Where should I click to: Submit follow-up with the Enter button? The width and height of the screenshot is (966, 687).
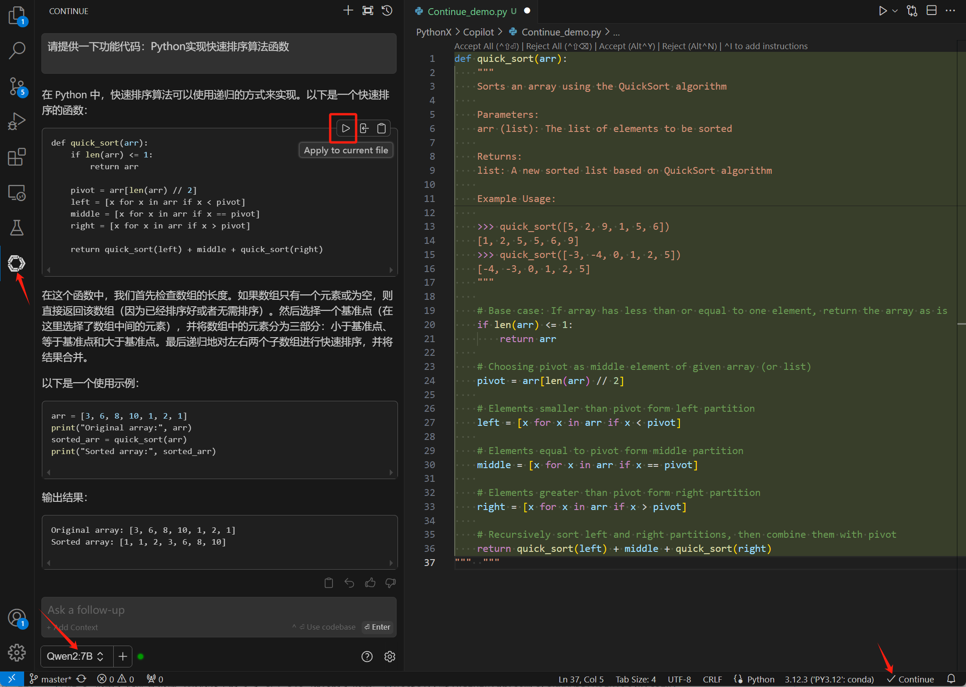377,627
